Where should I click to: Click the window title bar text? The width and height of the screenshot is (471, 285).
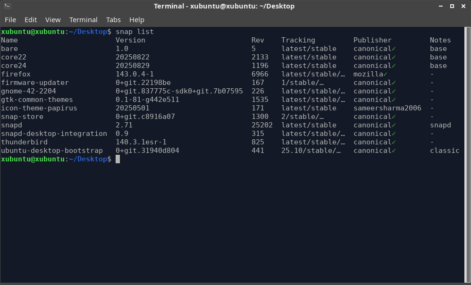224,6
